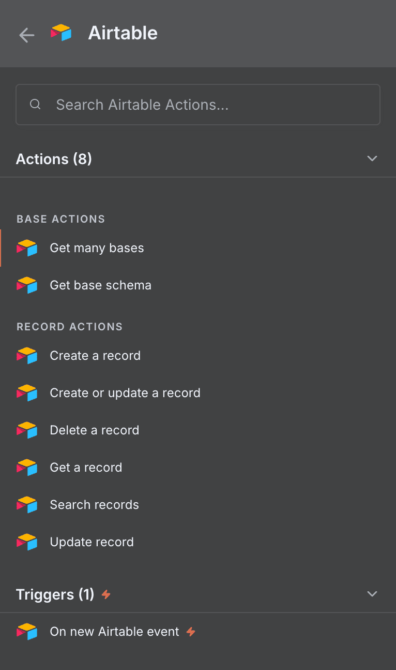Select the Get many bases action icon
The image size is (396, 670).
[26, 247]
